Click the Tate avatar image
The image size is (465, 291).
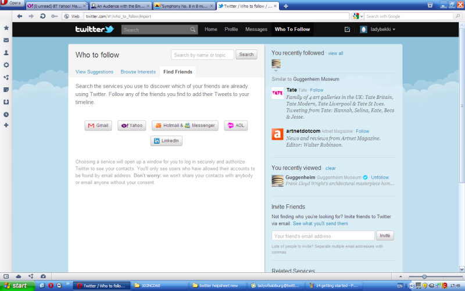tap(278, 93)
